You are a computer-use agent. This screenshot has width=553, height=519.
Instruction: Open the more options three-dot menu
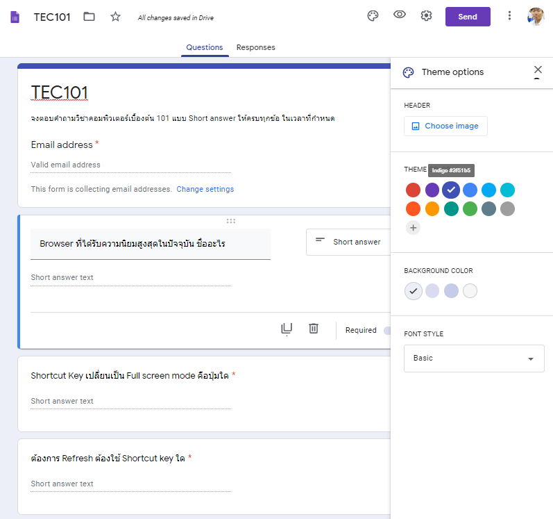pos(509,16)
